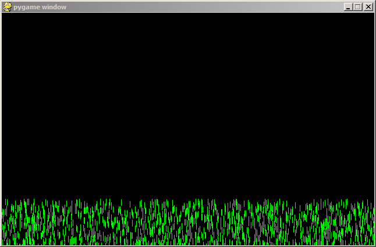Maximize the pygame window
This screenshot has width=376, height=247.
coord(358,7)
